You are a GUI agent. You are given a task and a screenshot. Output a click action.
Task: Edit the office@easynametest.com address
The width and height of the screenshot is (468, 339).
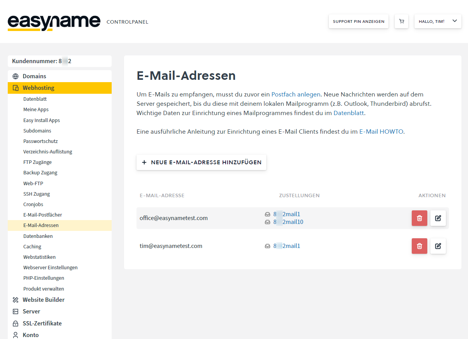[x=438, y=218]
